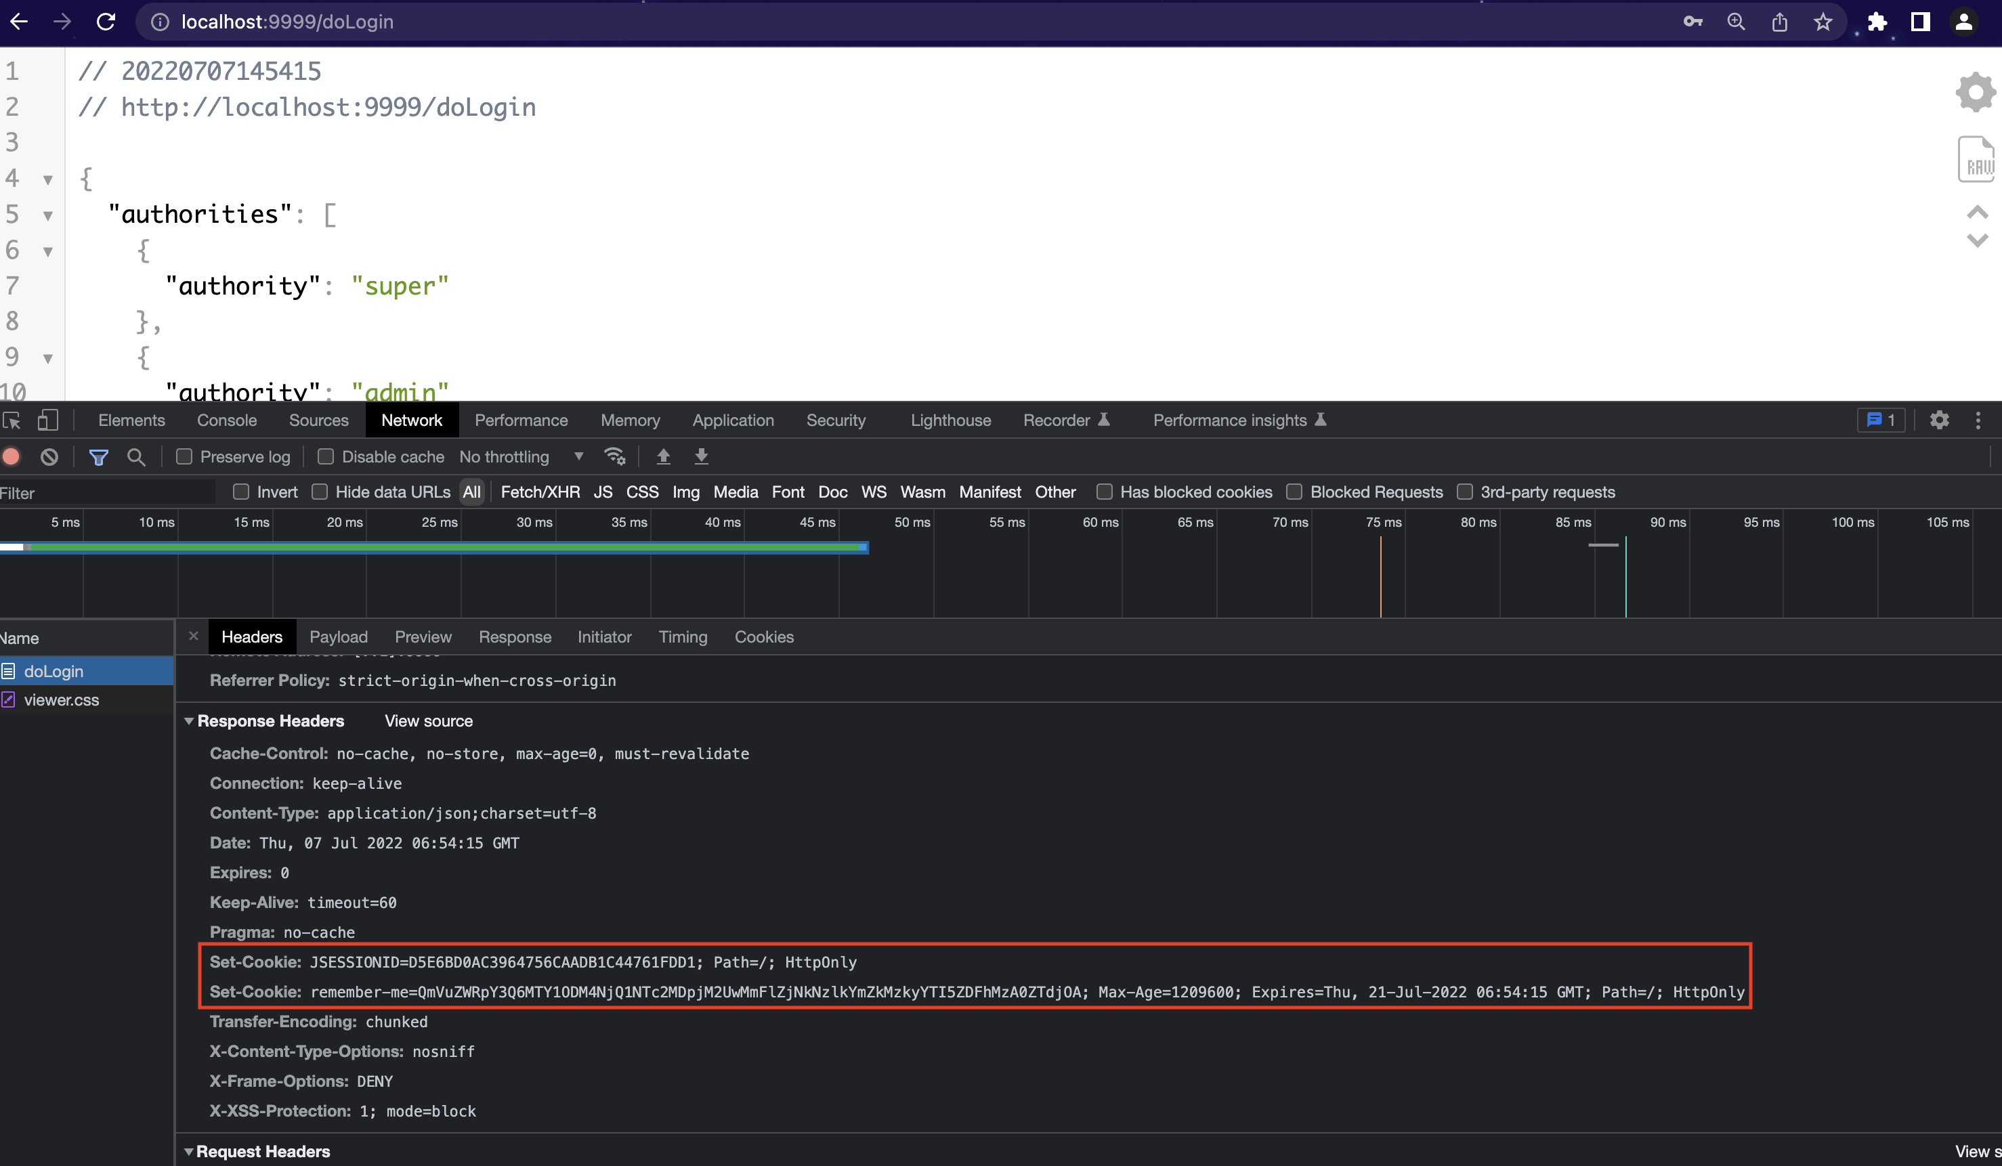Select the doLogin request
This screenshot has height=1166, width=2002.
pos(87,671)
